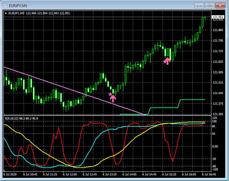
Task: Click the 121.515 price scale label
Action: [x=218, y=83]
